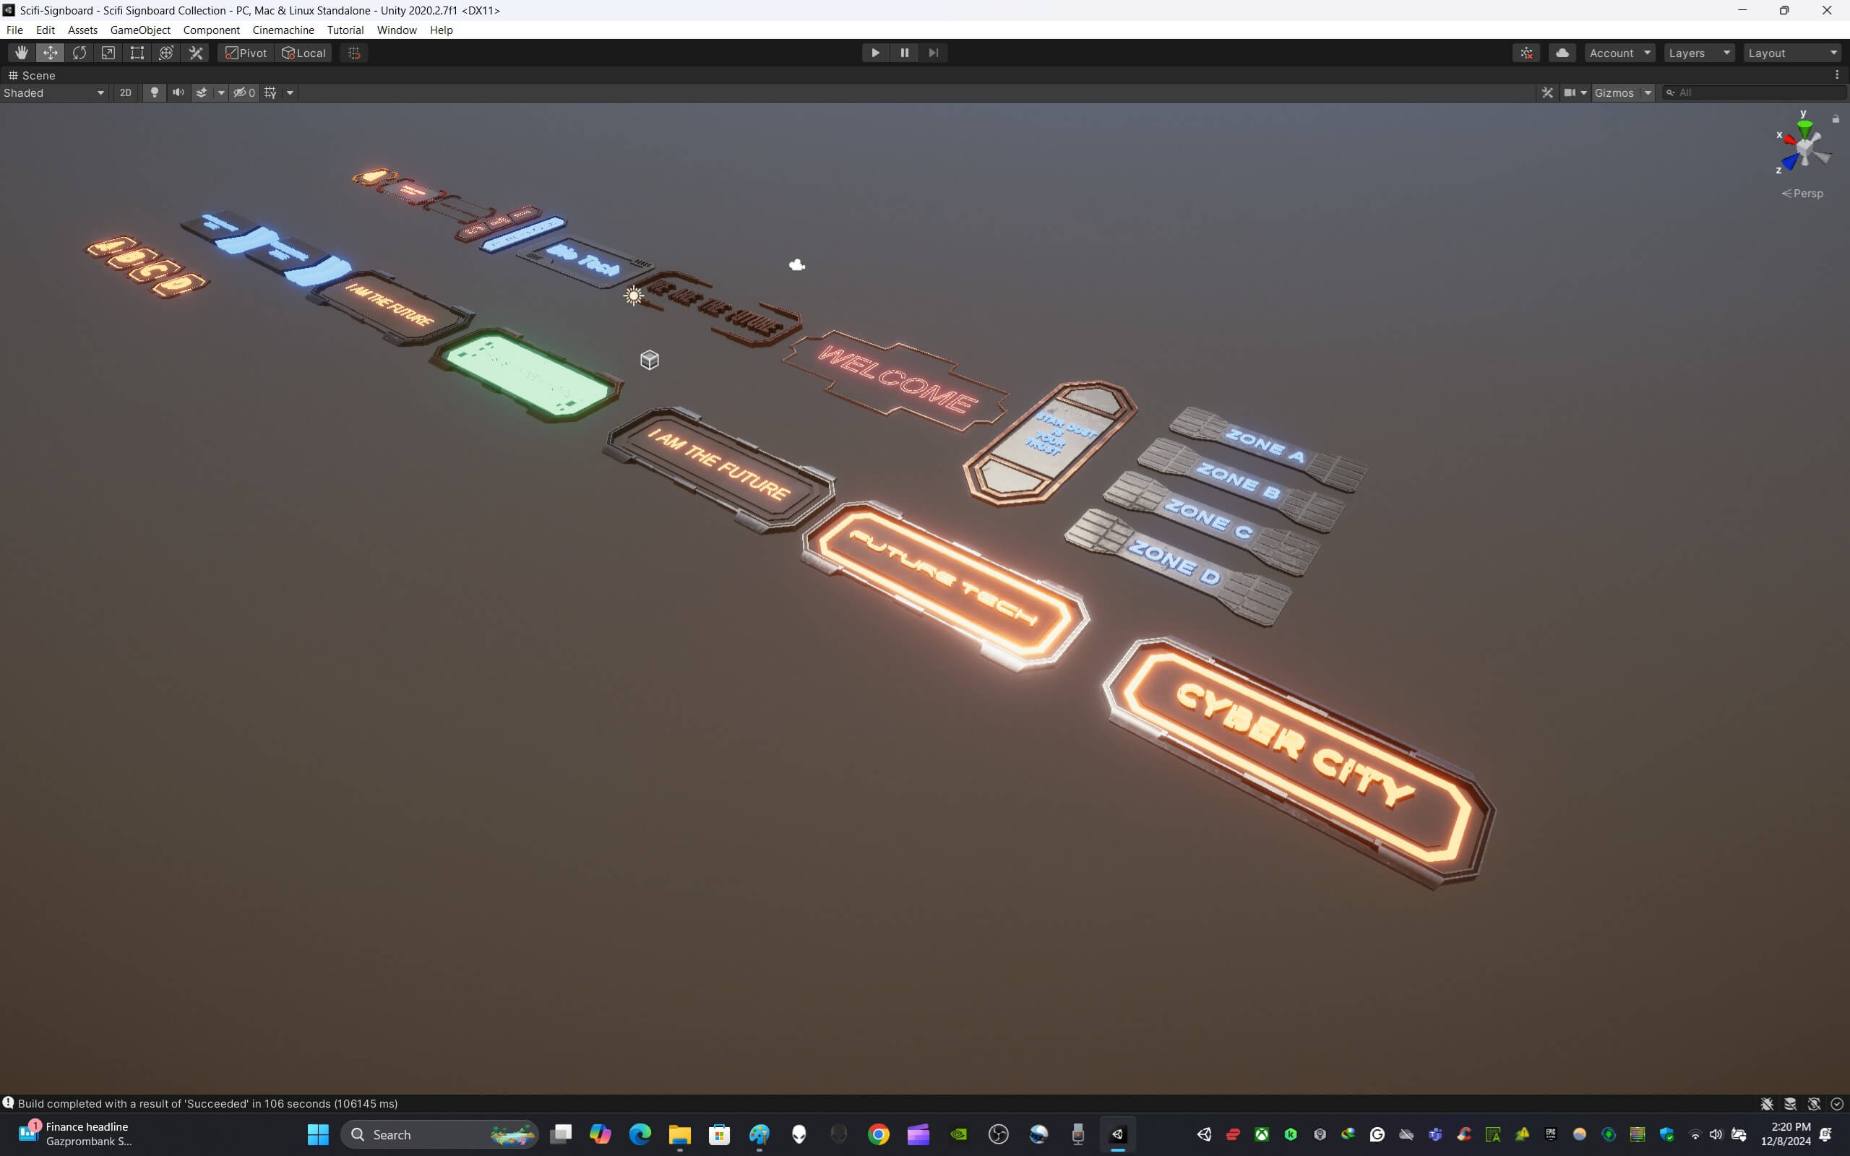Screen dimensions: 1850x1156
Task: Click the build completed status message
Action: (207, 1103)
